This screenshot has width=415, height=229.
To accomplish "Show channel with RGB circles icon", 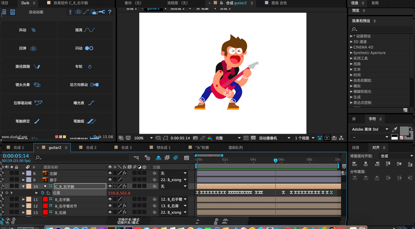I will pyautogui.click(x=209, y=138).
